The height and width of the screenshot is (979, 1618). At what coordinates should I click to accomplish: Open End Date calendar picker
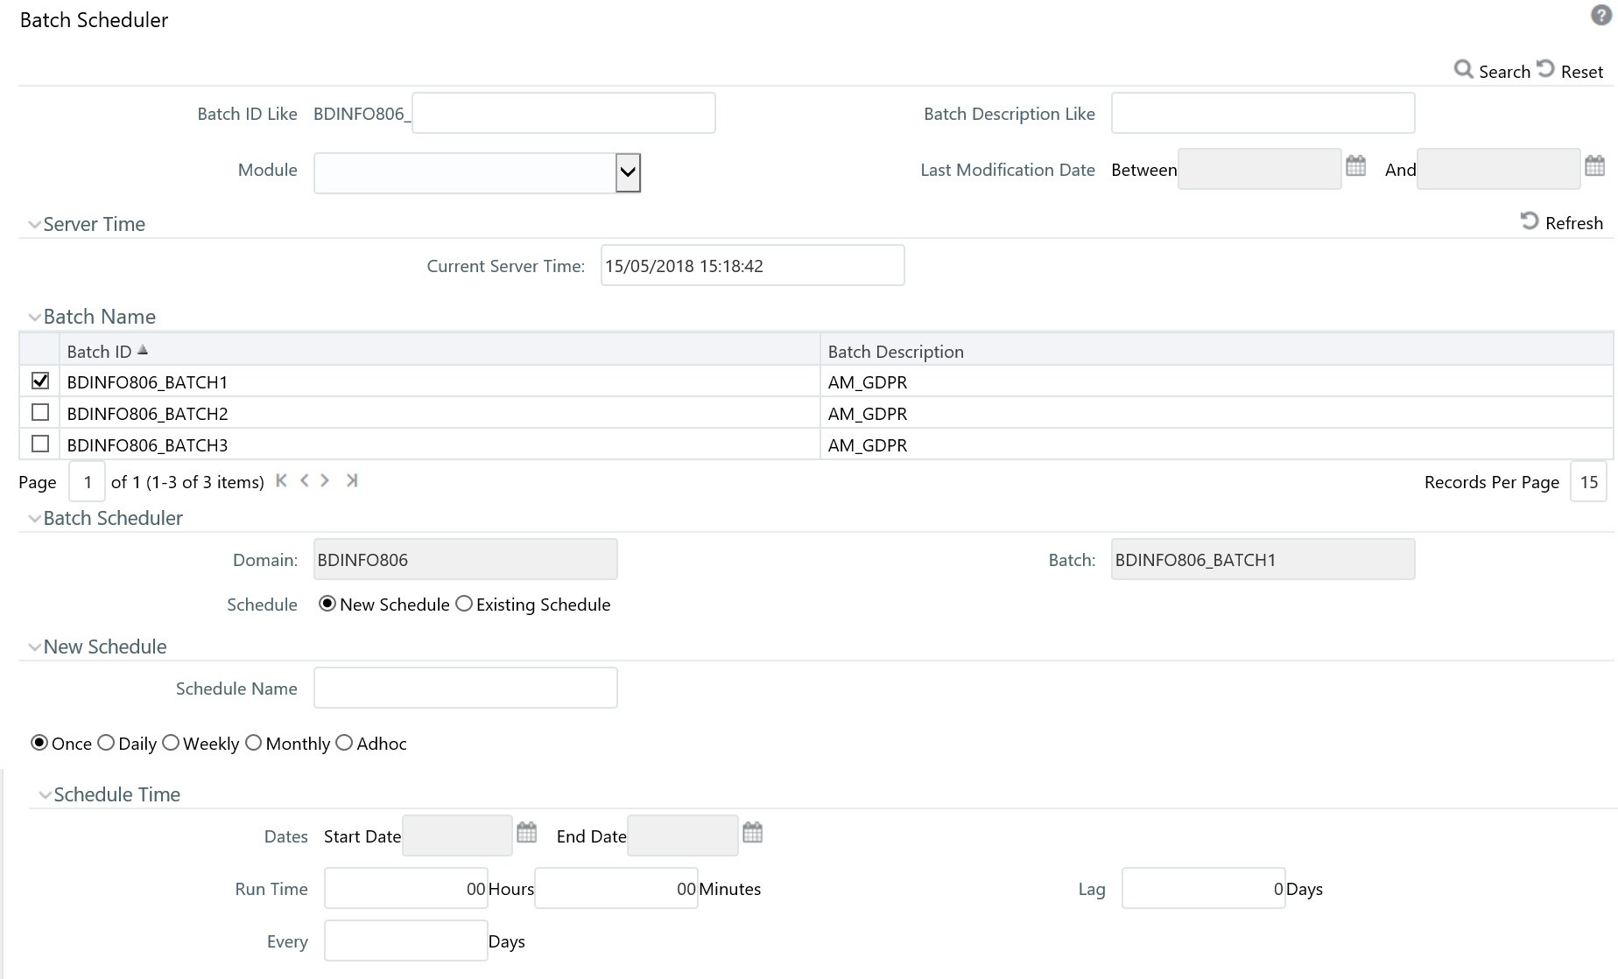[752, 832]
